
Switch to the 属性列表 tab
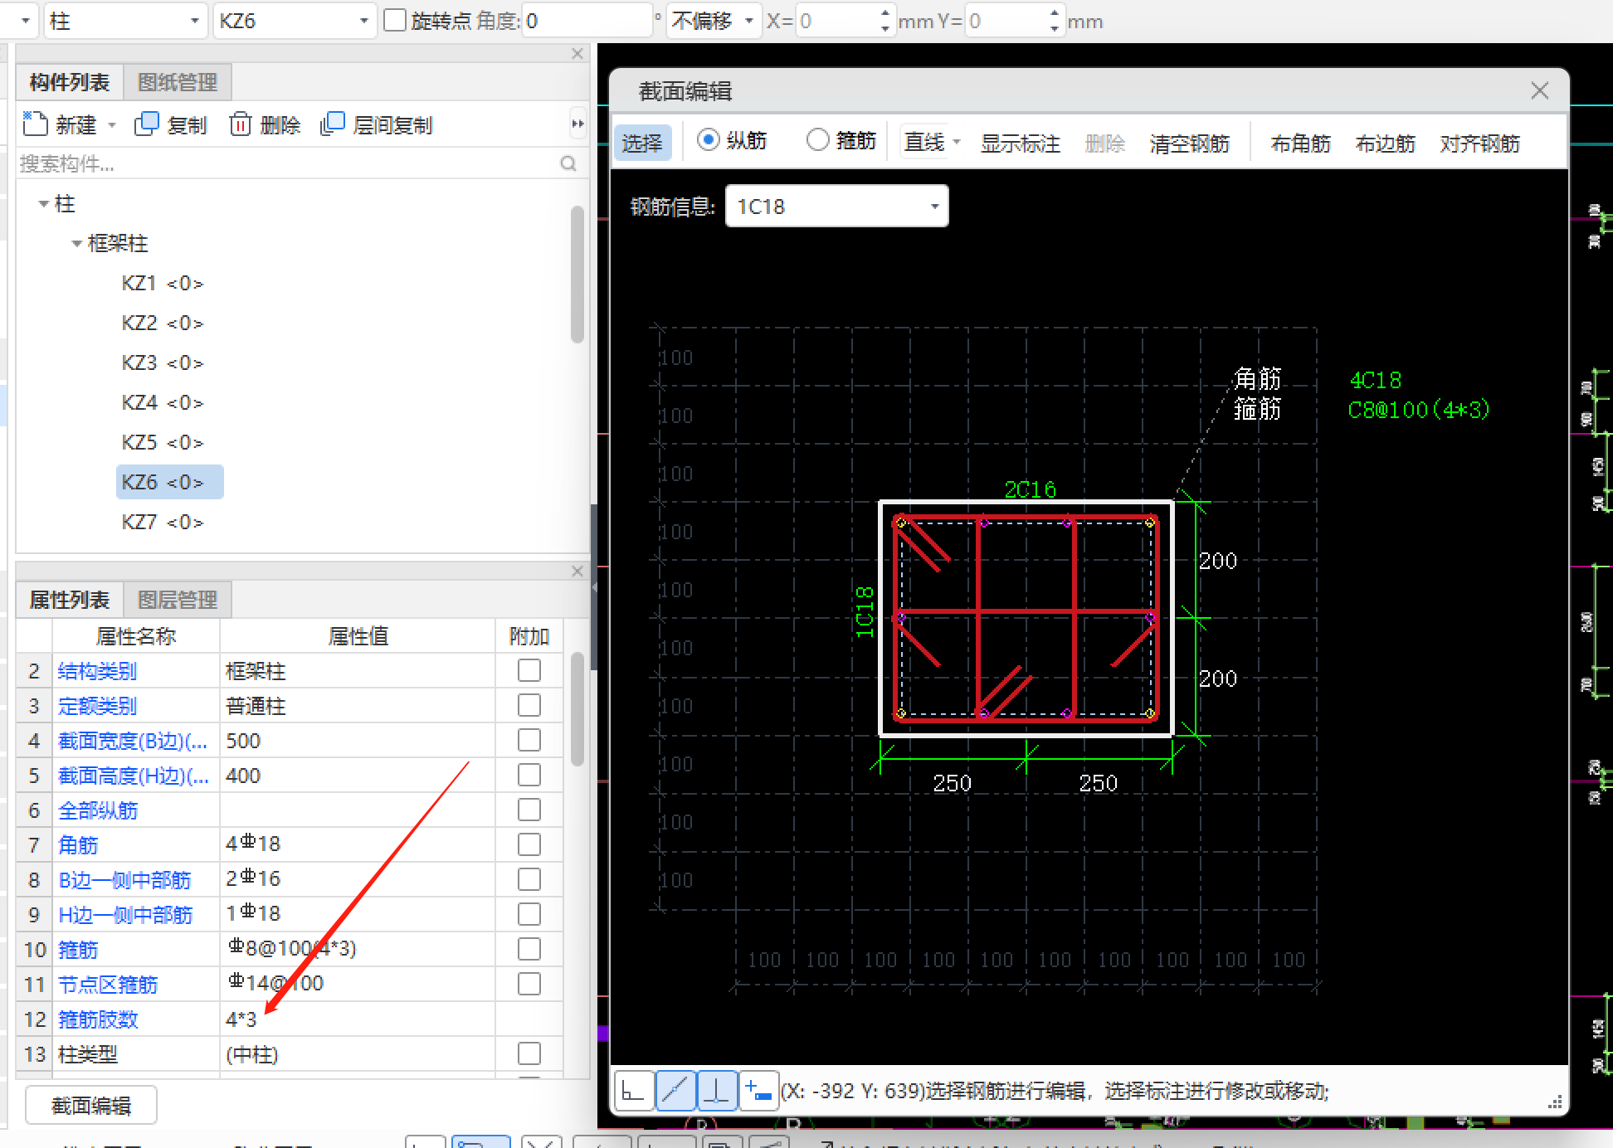click(70, 600)
